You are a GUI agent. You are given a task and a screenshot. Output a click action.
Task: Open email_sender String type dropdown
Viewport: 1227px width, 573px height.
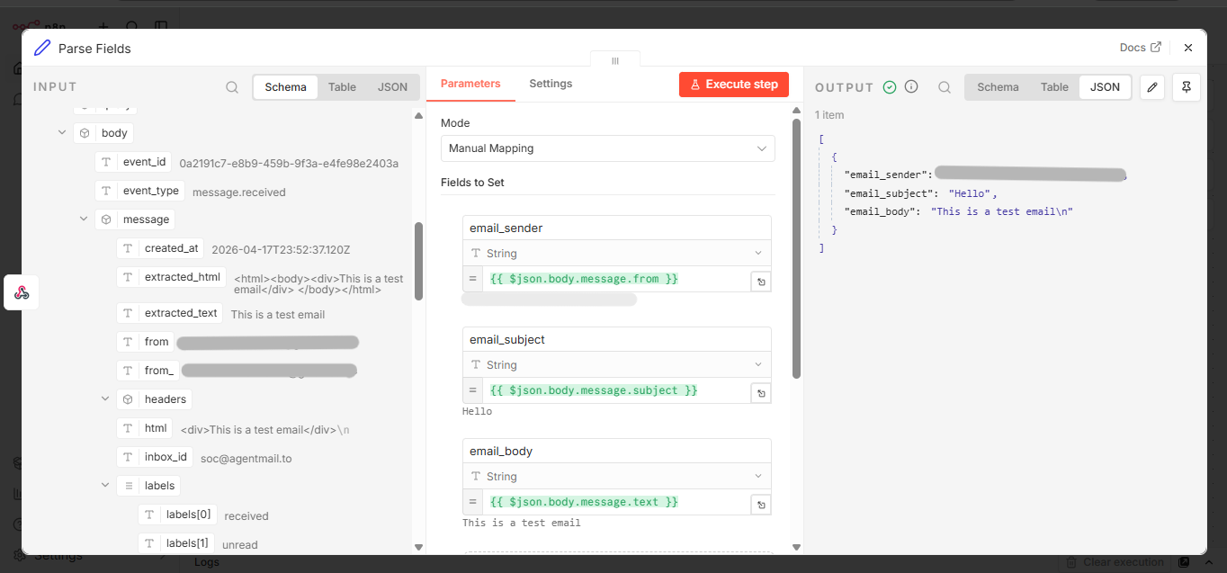[x=617, y=254]
